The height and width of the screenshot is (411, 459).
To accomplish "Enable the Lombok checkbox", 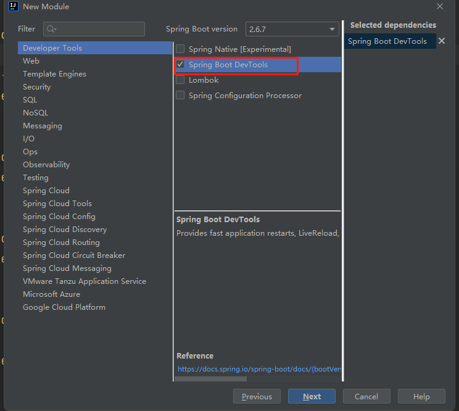I will (180, 80).
